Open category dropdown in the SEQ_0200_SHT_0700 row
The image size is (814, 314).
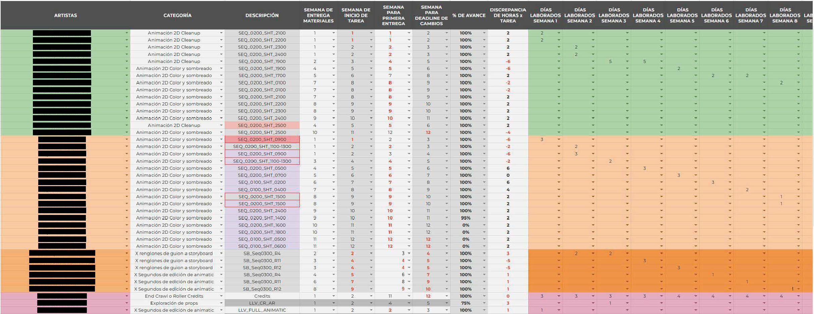click(x=221, y=175)
